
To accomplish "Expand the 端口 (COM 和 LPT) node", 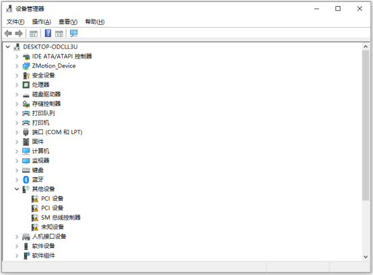I will [17, 132].
